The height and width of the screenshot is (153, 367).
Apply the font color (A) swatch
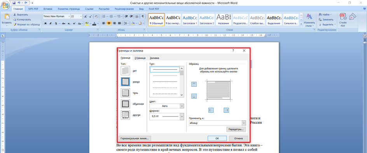point(94,23)
